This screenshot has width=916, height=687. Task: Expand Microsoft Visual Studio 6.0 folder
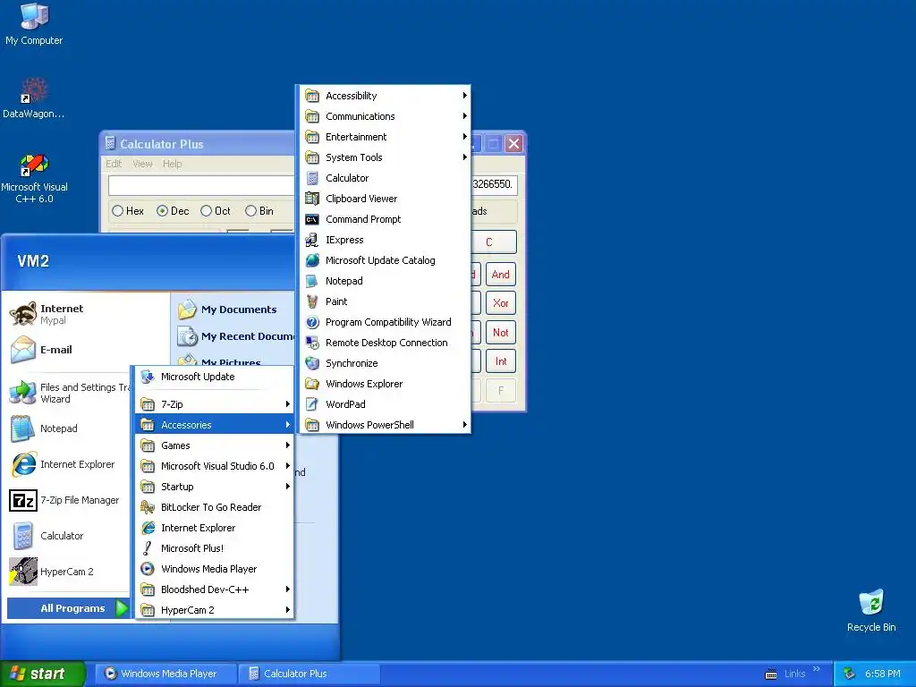[214, 465]
